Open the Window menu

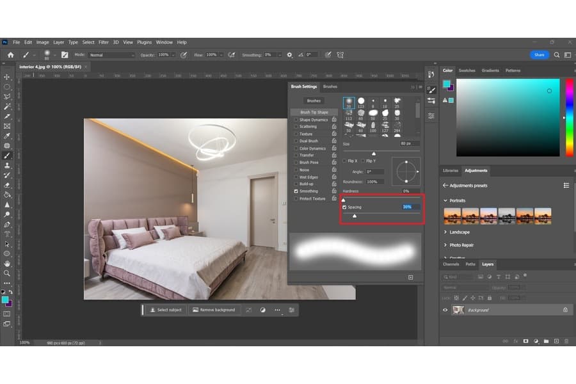click(x=164, y=42)
